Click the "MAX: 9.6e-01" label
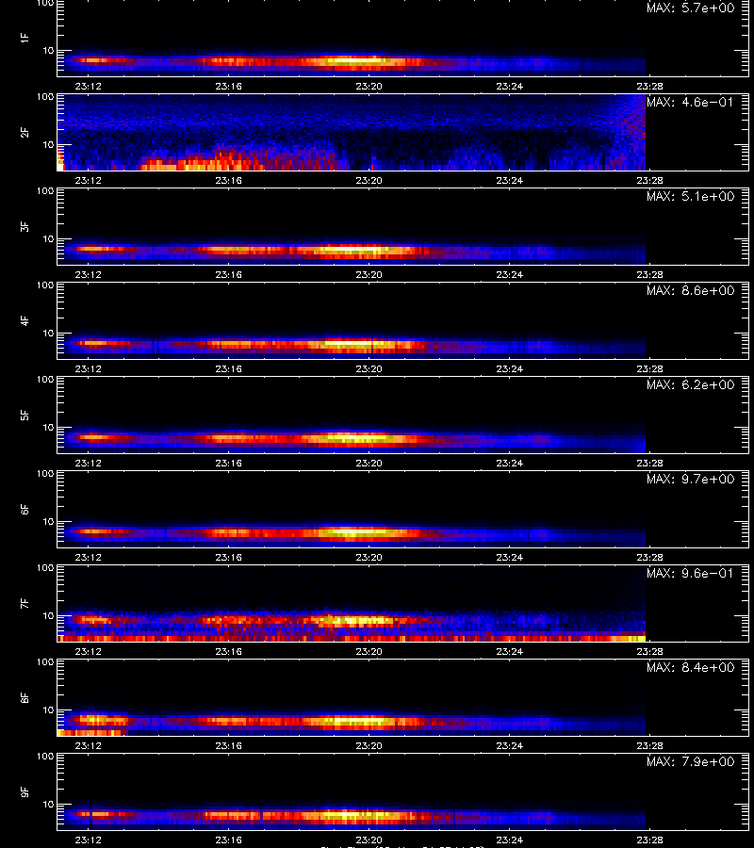The width and height of the screenshot is (754, 848). click(x=691, y=573)
